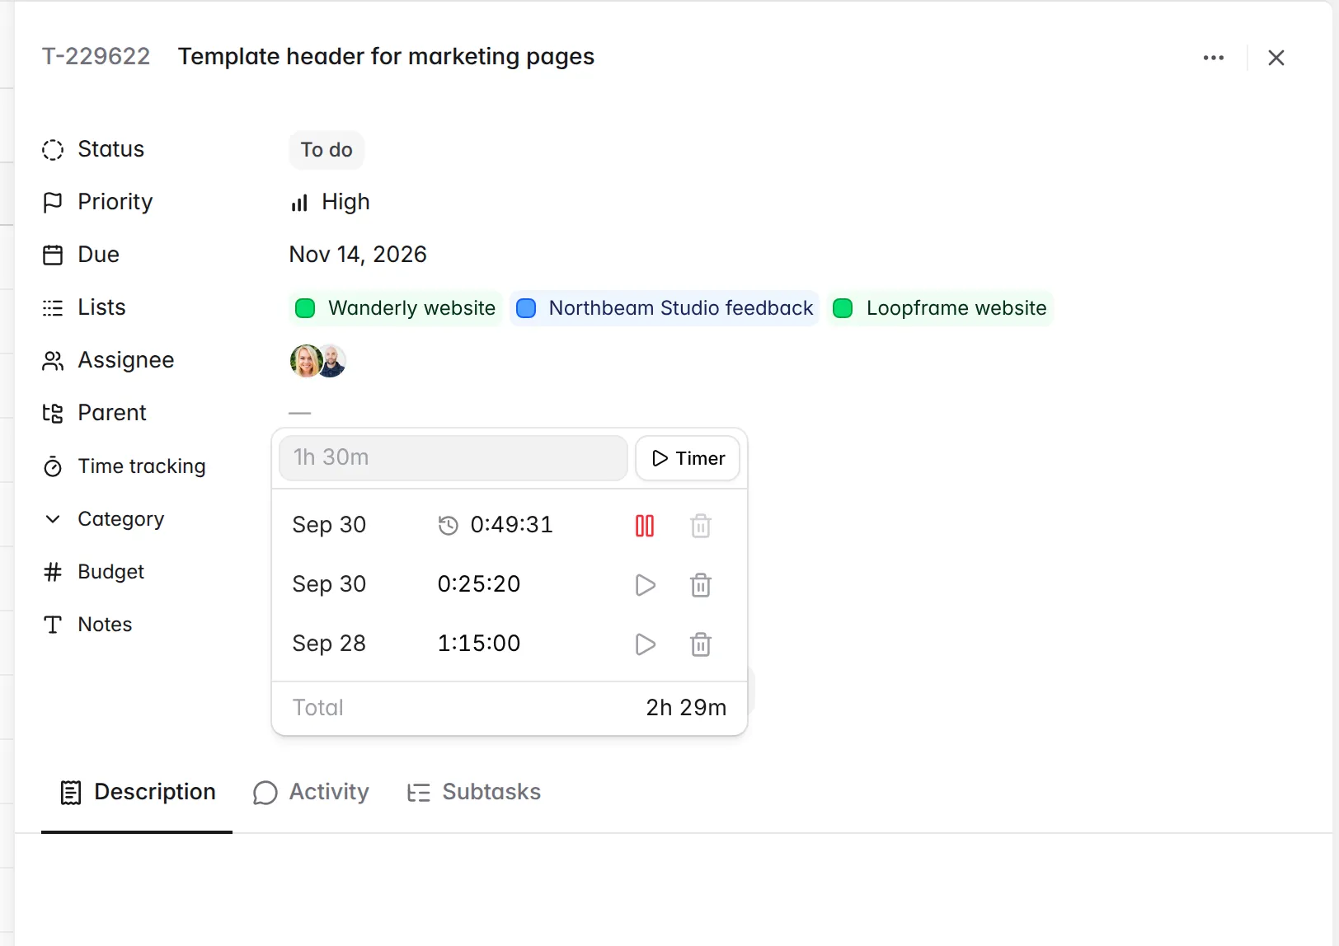The image size is (1339, 946).
Task: Click the Lists icon
Action: click(x=53, y=308)
